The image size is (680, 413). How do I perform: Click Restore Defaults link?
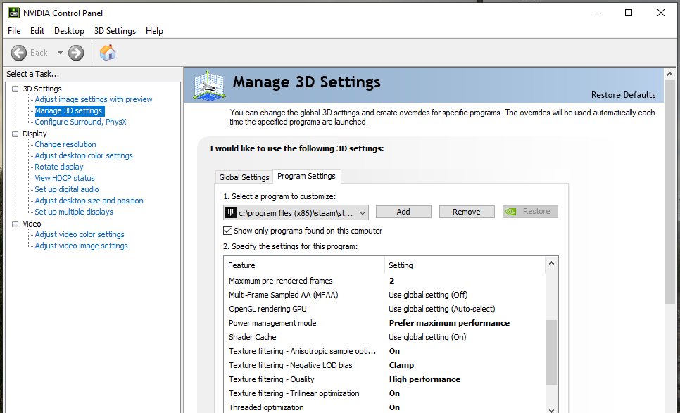[623, 95]
